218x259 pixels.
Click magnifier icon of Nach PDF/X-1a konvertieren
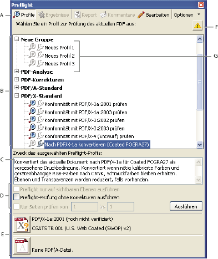[x=32, y=144]
